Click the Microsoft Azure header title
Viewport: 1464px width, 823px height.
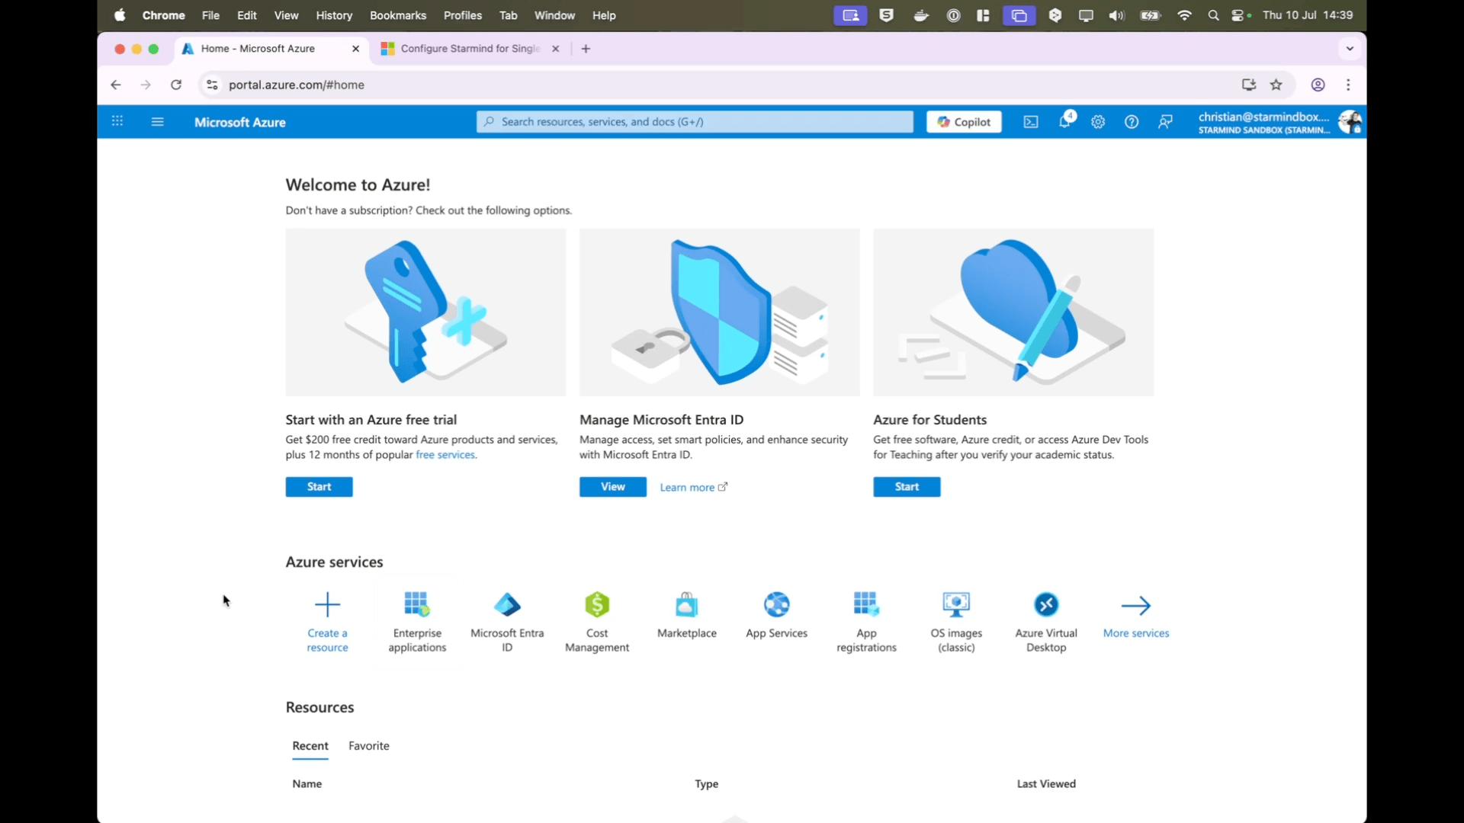click(239, 122)
